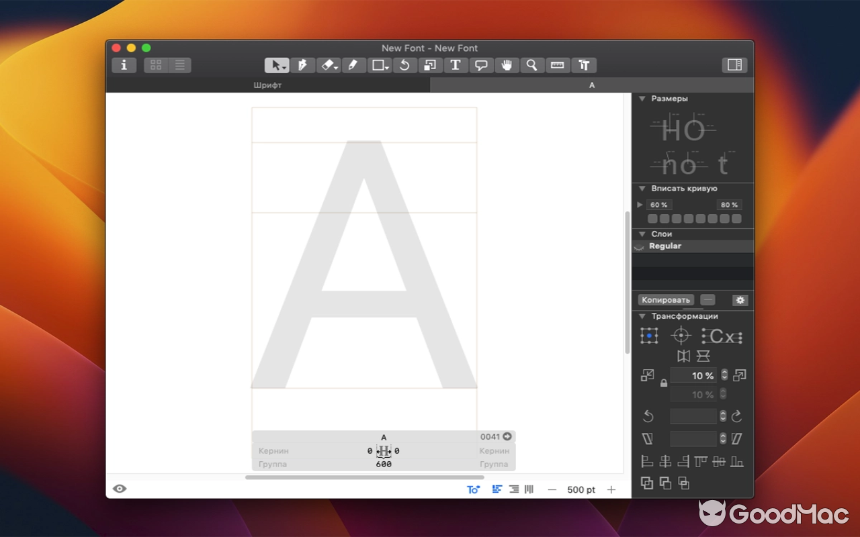Select the Zoom magnifier tool
This screenshot has width=860, height=537.
click(533, 65)
